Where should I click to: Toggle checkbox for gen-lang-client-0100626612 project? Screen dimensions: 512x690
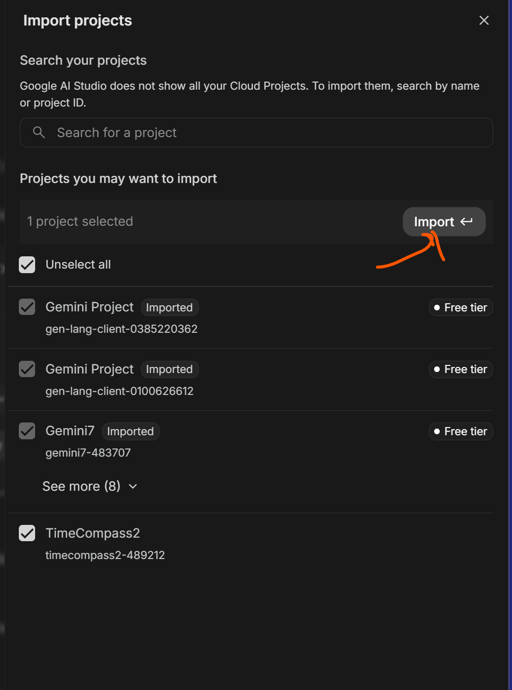pos(27,369)
